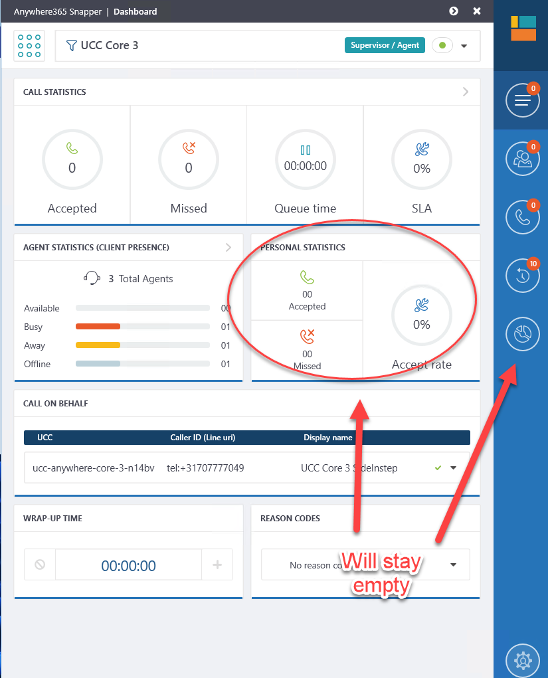Click the Offline agents grey-blue bar
Viewport: 548px width, 678px height.
(x=98, y=364)
